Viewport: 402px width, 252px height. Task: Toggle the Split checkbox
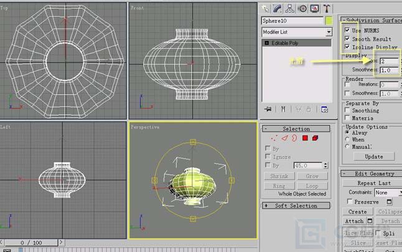coord(378,233)
